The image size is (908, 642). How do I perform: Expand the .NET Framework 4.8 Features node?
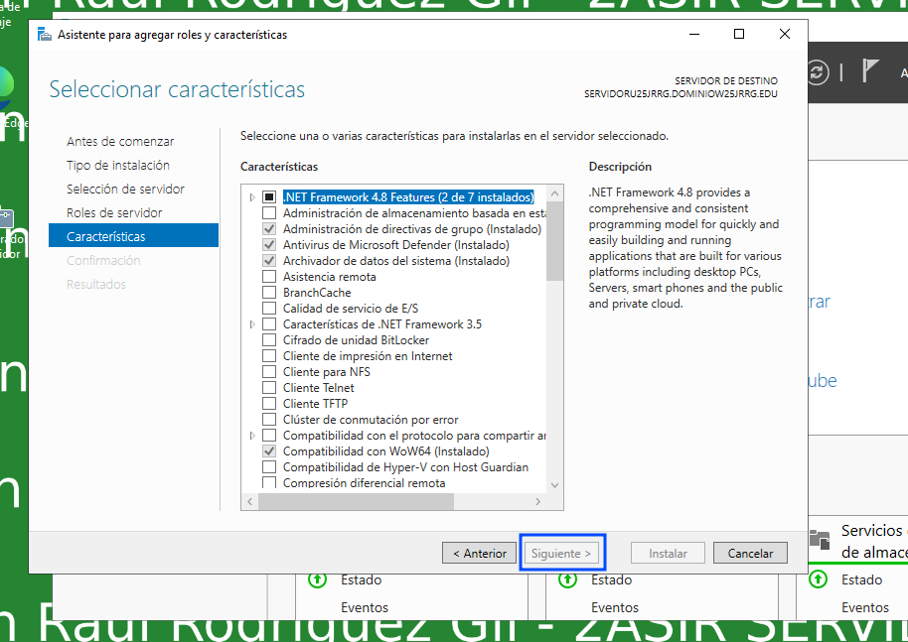pos(252,197)
